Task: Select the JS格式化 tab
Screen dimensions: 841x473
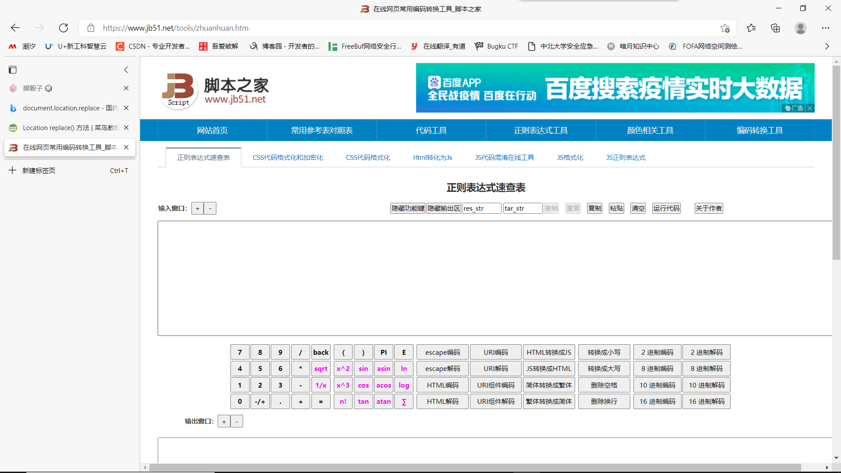Action: (570, 157)
